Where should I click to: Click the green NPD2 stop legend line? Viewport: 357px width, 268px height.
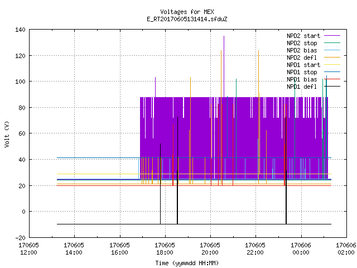[332, 43]
